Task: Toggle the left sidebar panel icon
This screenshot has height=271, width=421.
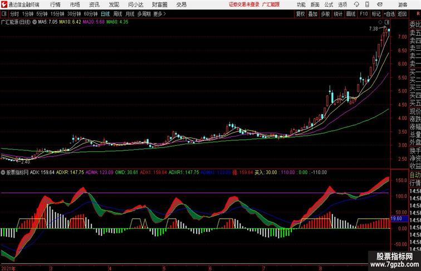Action: tap(4, 14)
